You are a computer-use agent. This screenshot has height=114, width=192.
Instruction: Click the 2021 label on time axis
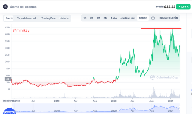170,101
